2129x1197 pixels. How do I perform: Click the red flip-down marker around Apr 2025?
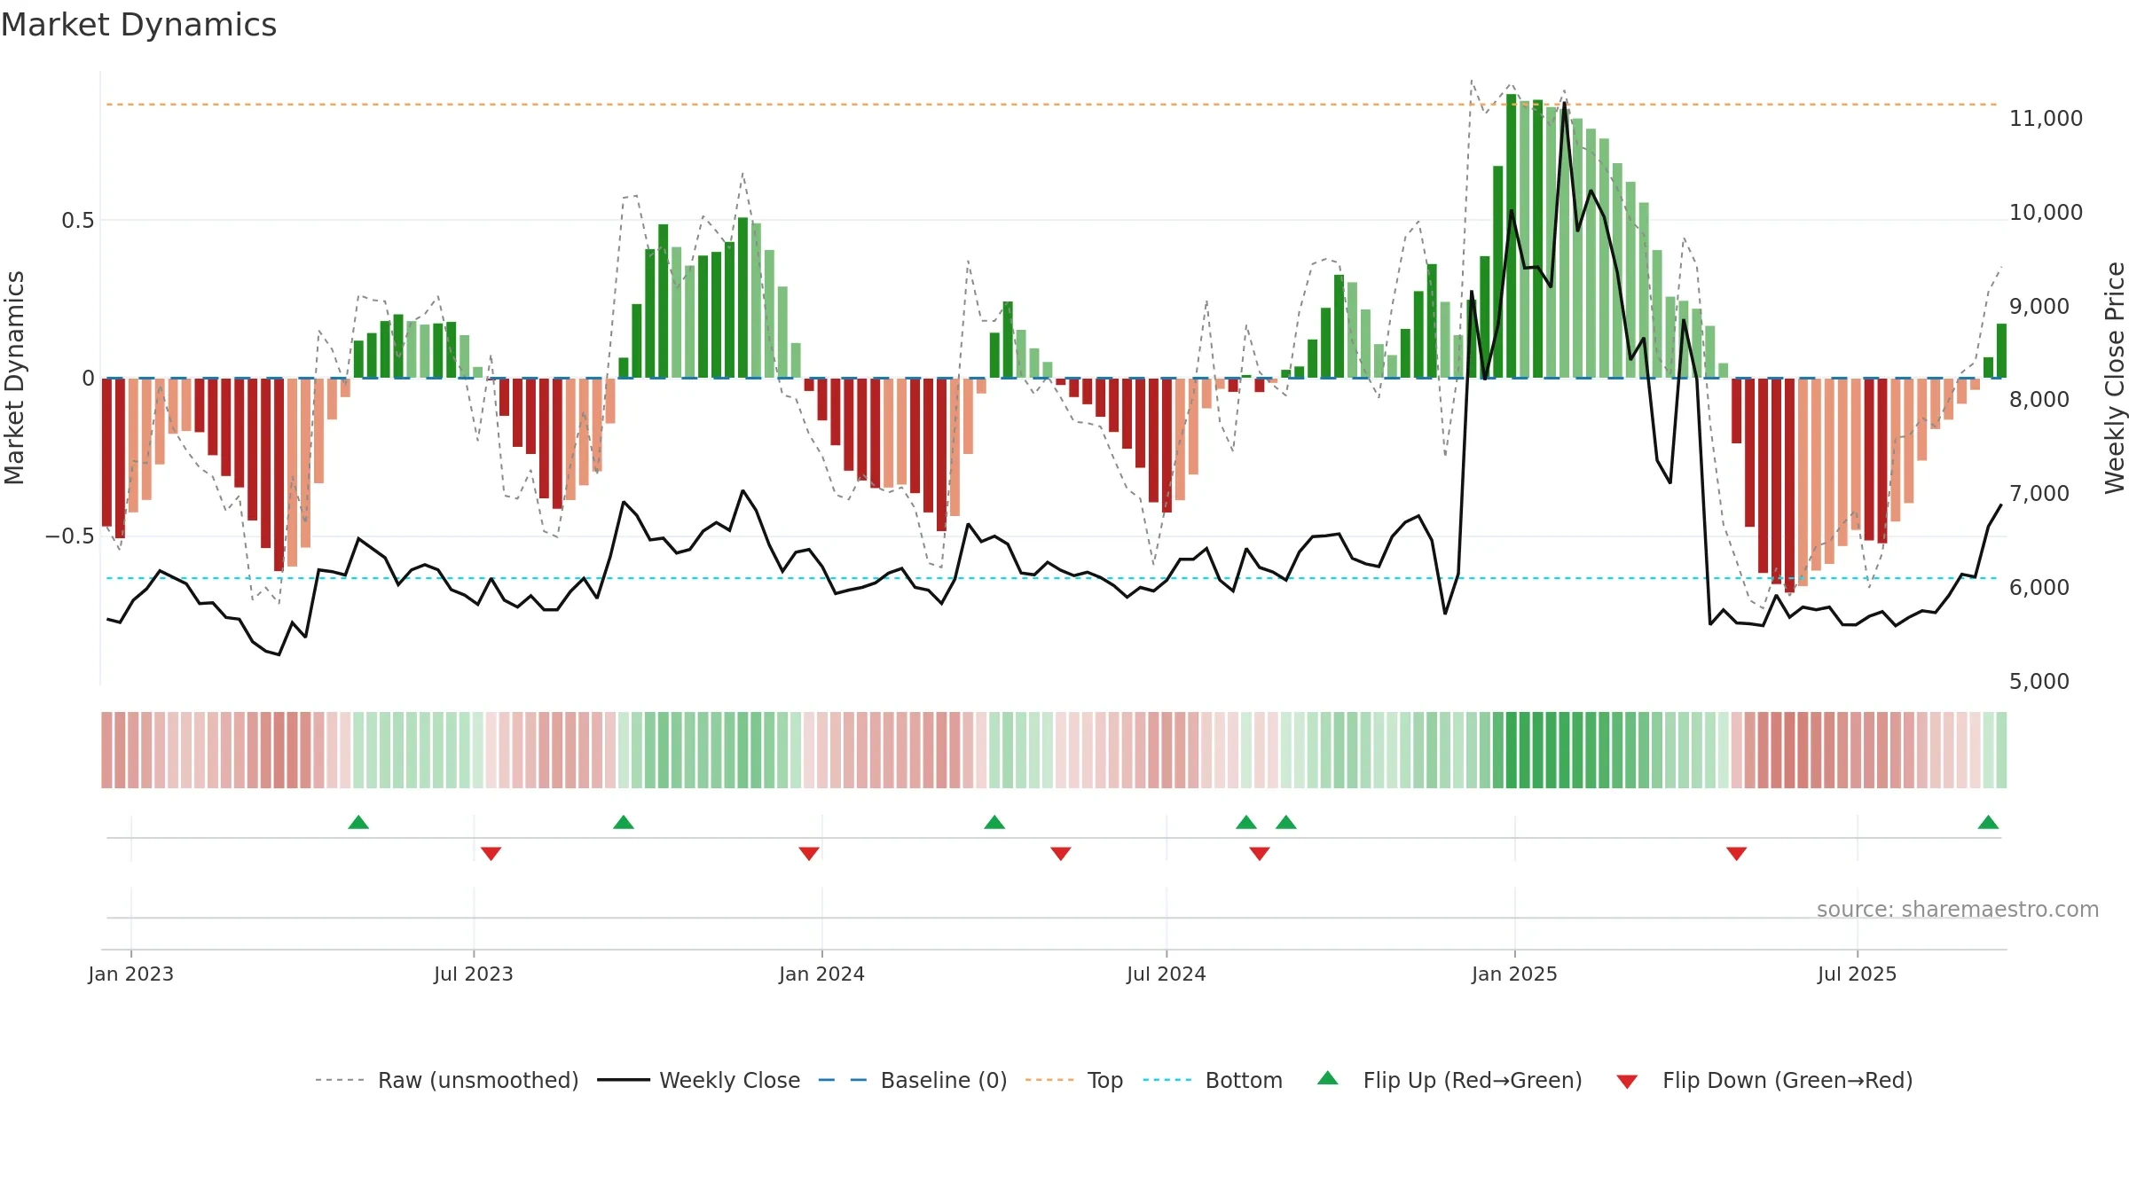(1737, 853)
